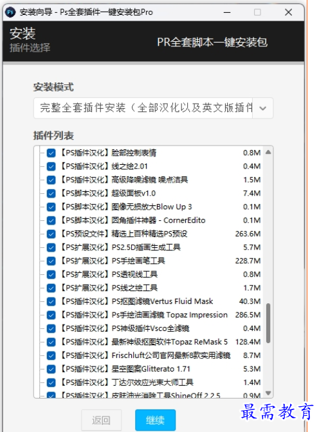Select the PS手绘画笔工具 label

(113, 261)
